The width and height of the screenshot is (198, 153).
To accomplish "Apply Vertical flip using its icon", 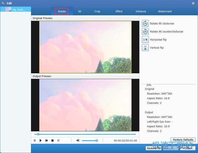I will click(x=145, y=48).
